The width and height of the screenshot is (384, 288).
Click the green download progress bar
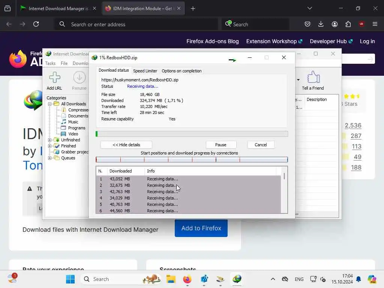click(x=192, y=134)
